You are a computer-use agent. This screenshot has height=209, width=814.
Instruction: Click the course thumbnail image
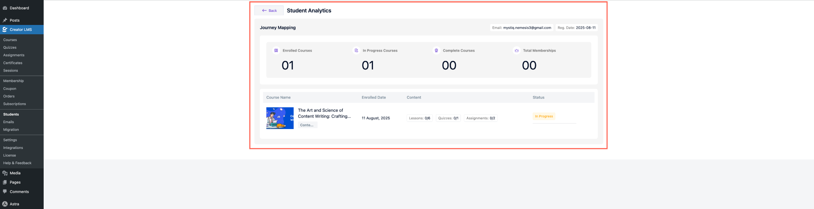click(x=280, y=118)
